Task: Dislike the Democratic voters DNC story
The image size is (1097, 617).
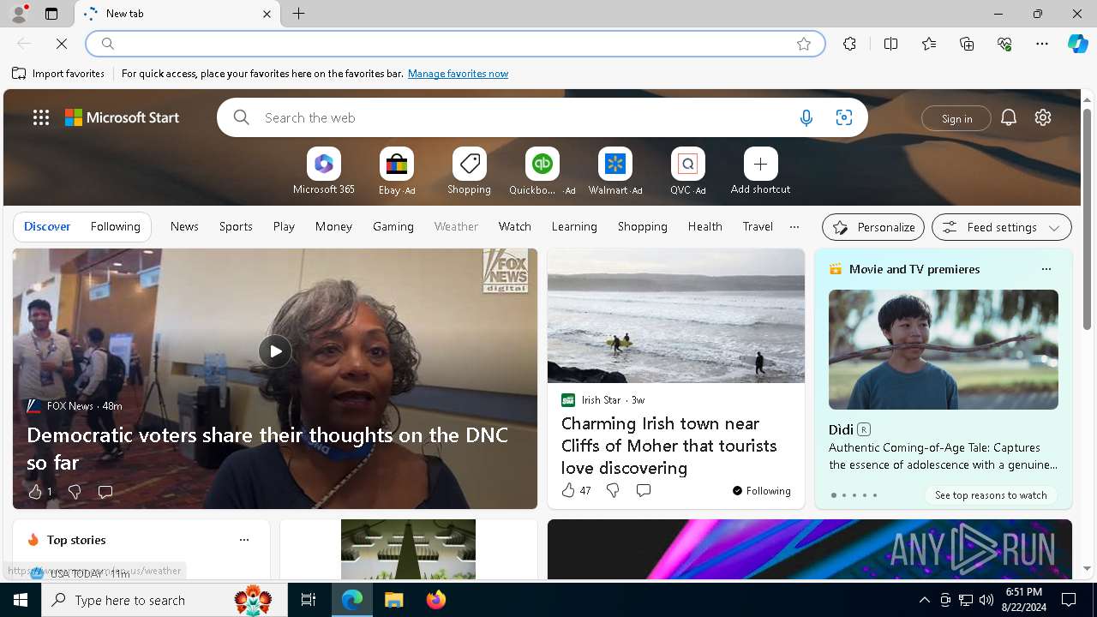Action: tap(75, 492)
